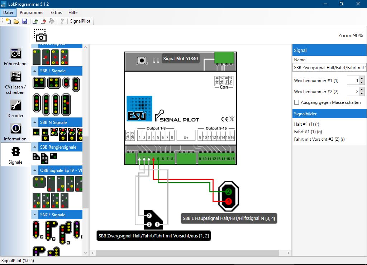Click the canvas horizontal scrollbar thumb
Image resolution: width=367 pixels, height=265 pixels.
coord(187,253)
